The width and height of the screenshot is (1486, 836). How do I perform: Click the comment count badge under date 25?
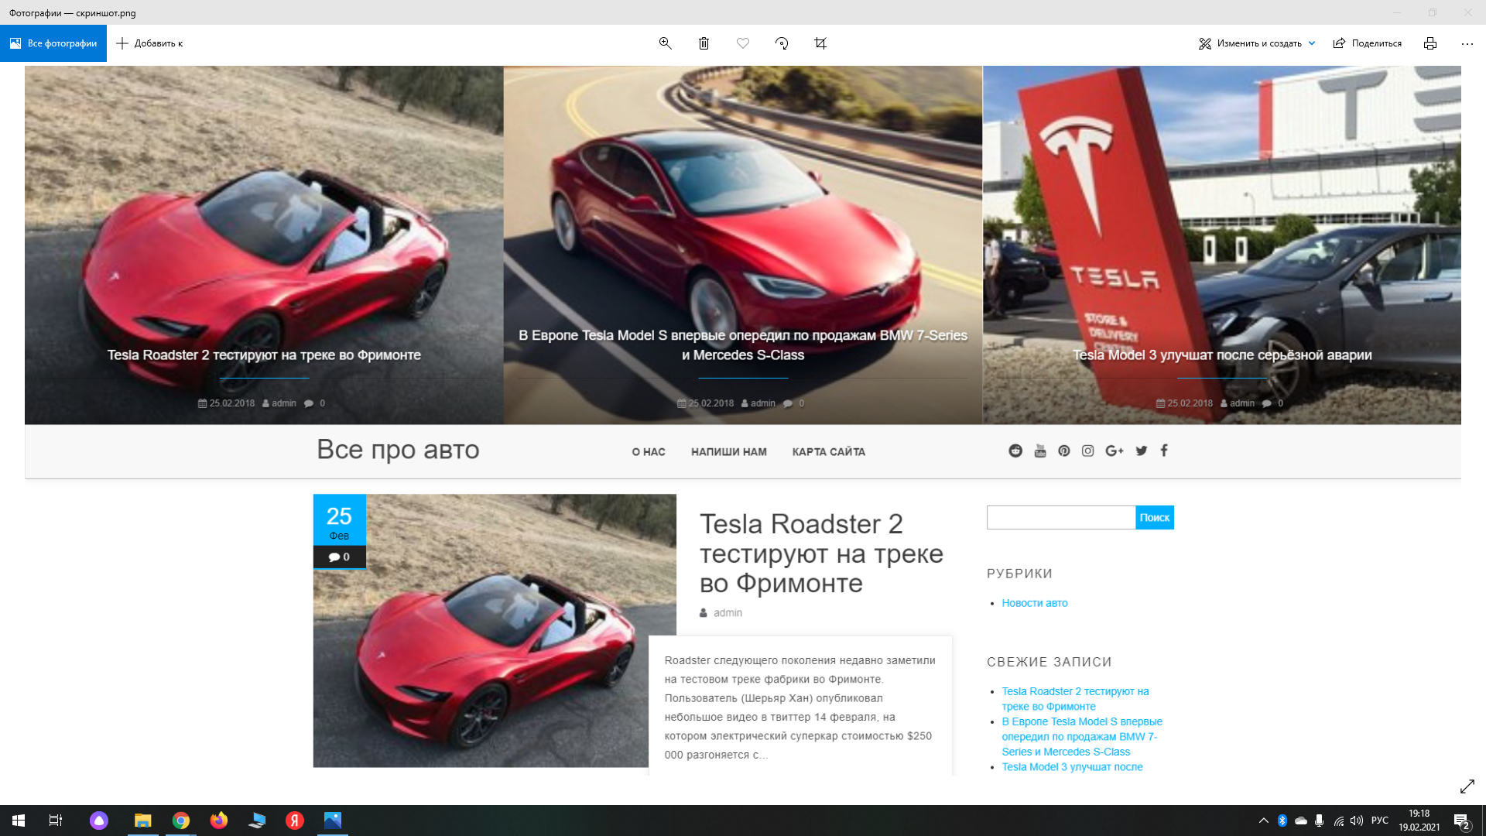(x=339, y=557)
